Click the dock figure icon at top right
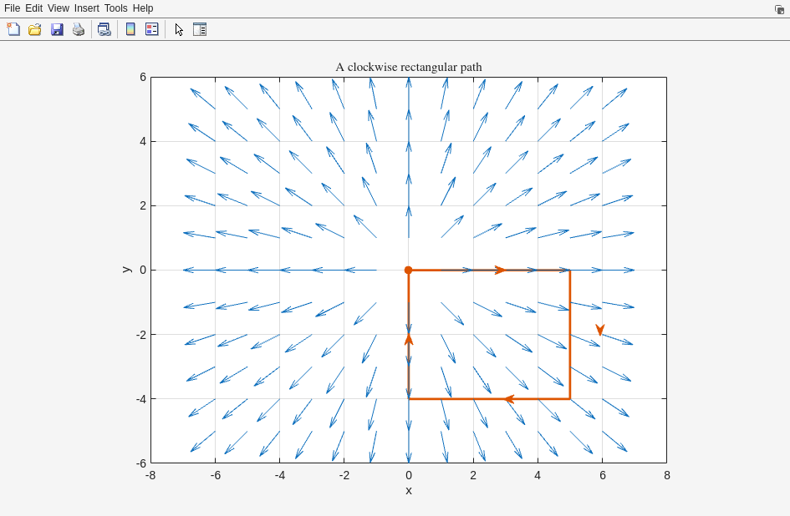The width and height of the screenshot is (790, 516). coord(779,9)
